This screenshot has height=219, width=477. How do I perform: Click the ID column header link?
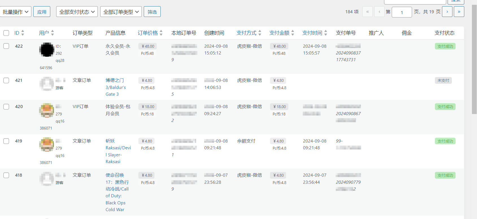pyautogui.click(x=17, y=33)
